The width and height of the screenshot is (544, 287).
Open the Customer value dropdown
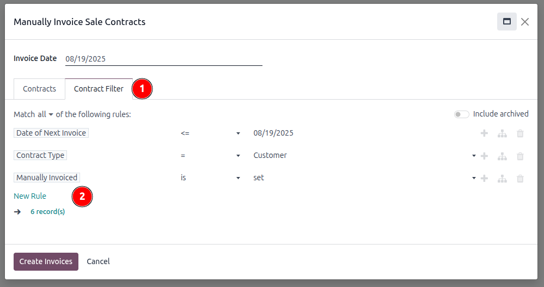(x=364, y=155)
